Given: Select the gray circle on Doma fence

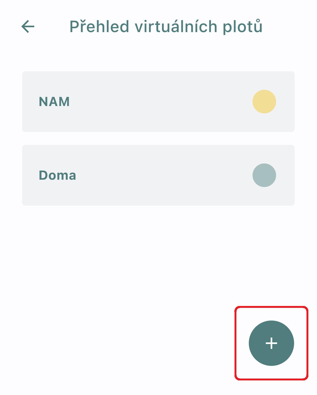Looking at the screenshot, I should point(264,175).
